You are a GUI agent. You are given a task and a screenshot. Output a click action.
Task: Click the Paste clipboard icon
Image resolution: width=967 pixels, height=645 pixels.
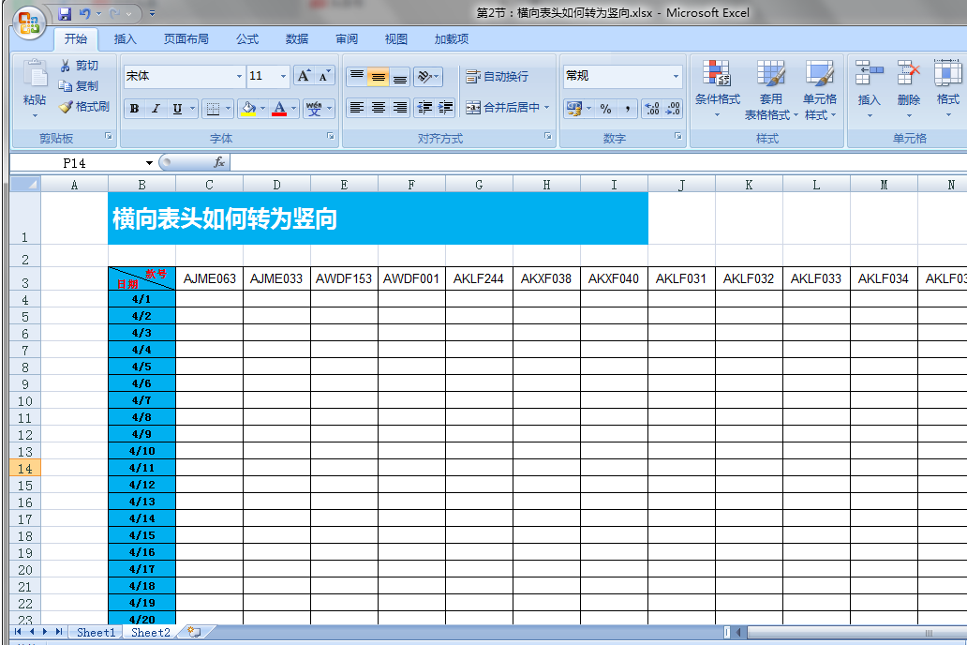coord(35,73)
